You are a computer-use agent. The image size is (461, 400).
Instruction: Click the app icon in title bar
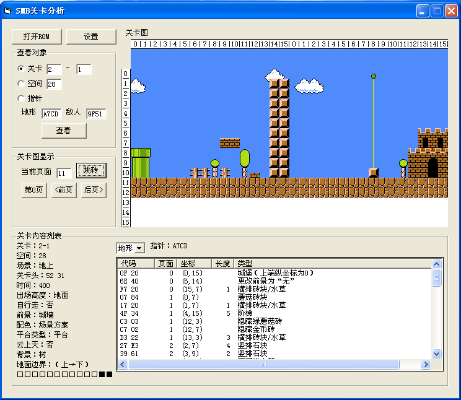click(x=7, y=11)
